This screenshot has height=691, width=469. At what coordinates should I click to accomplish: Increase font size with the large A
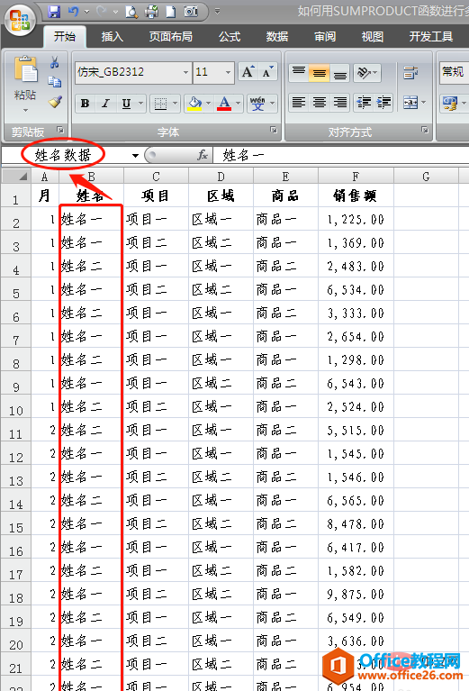pos(248,72)
